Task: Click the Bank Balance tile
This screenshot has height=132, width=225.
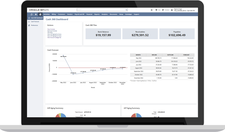Action: 103,34
